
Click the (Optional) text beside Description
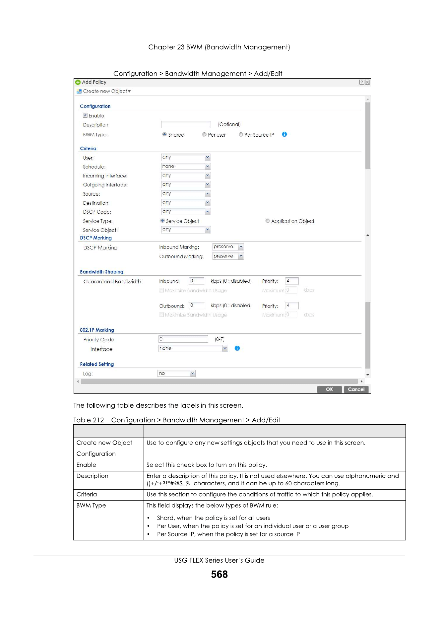point(229,124)
